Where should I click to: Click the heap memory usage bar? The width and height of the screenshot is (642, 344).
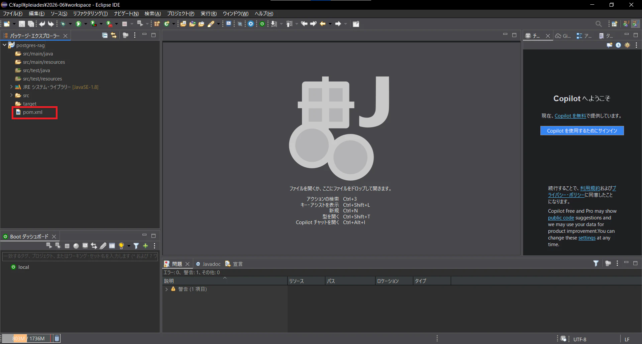point(27,338)
